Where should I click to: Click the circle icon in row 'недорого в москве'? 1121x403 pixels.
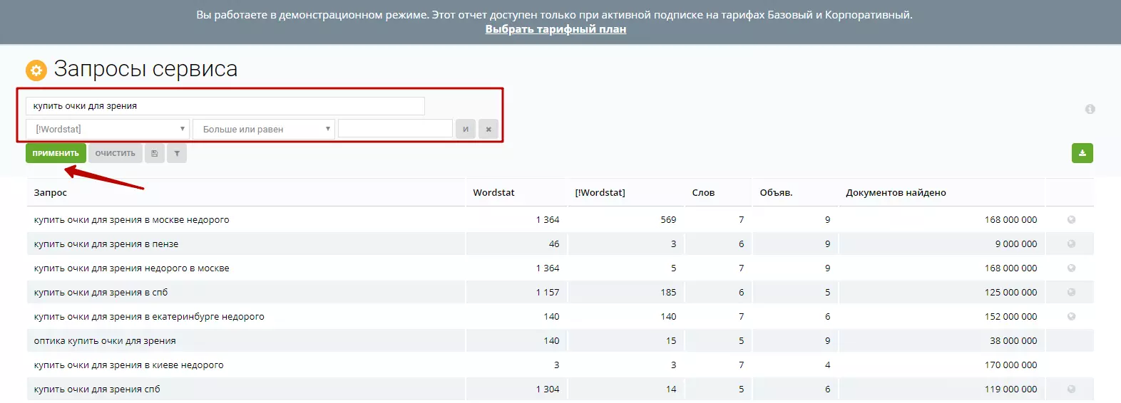coord(1071,268)
